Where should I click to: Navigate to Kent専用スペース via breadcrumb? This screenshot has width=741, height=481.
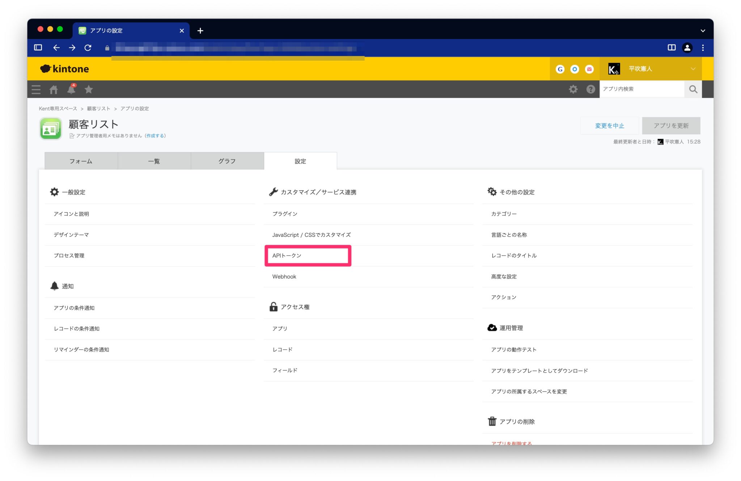pos(58,108)
